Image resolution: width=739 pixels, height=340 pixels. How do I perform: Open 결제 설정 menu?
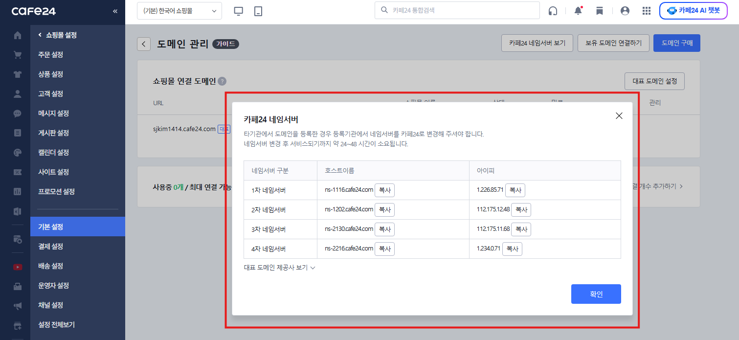tap(78, 247)
